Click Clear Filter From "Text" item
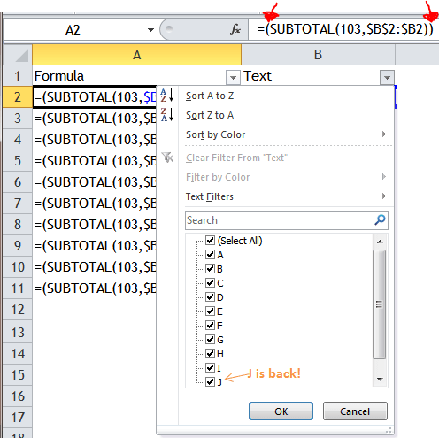The image size is (439, 438). 236,158
